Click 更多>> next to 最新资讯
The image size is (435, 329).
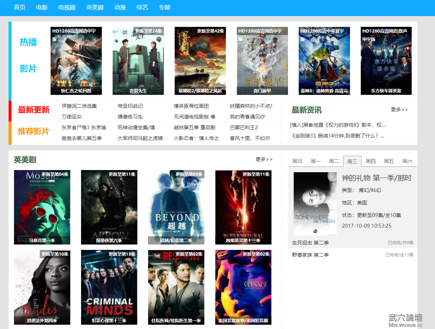coord(399,110)
